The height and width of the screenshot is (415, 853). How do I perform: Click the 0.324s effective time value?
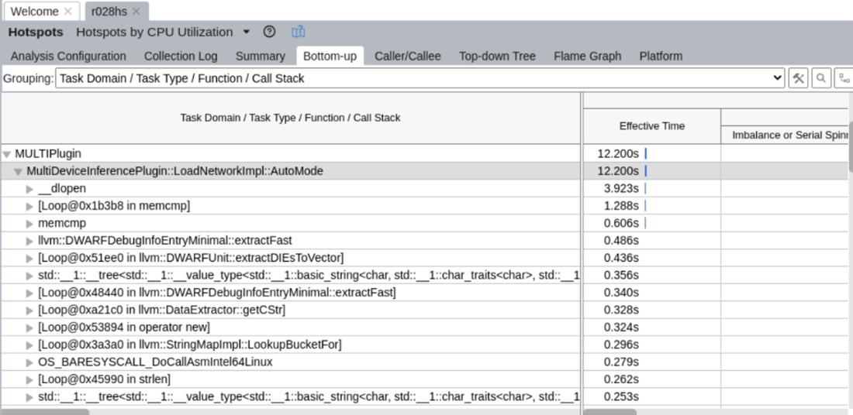coord(621,328)
